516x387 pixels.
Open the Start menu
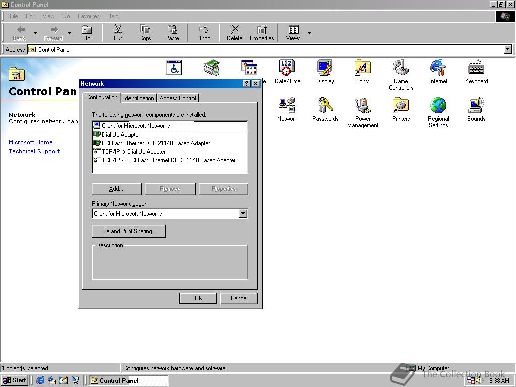15,380
